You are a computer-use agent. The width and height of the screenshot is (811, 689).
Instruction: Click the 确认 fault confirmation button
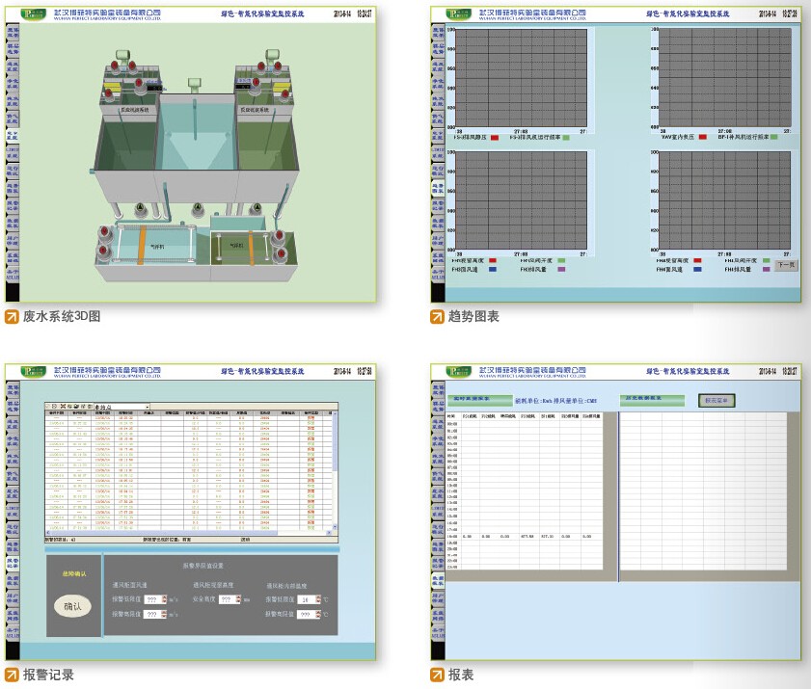click(x=72, y=606)
